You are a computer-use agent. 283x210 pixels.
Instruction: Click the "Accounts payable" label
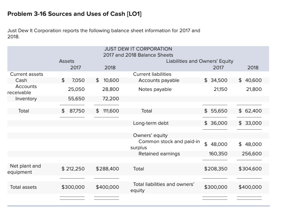[x=159, y=80]
